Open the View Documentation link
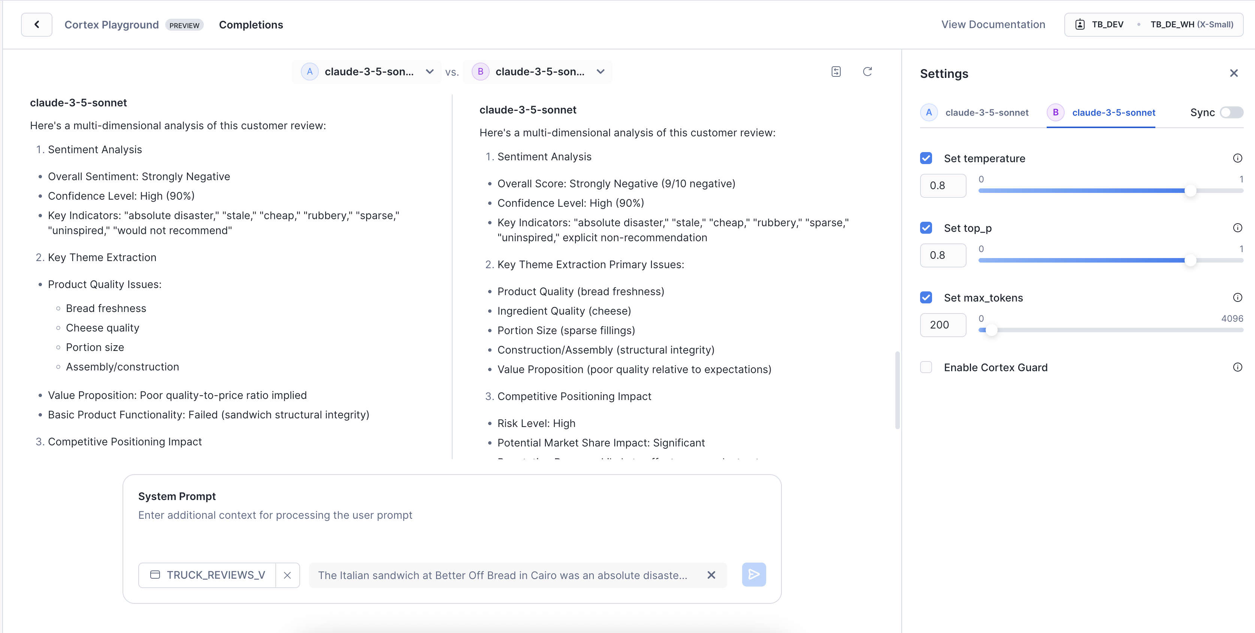 [993, 25]
